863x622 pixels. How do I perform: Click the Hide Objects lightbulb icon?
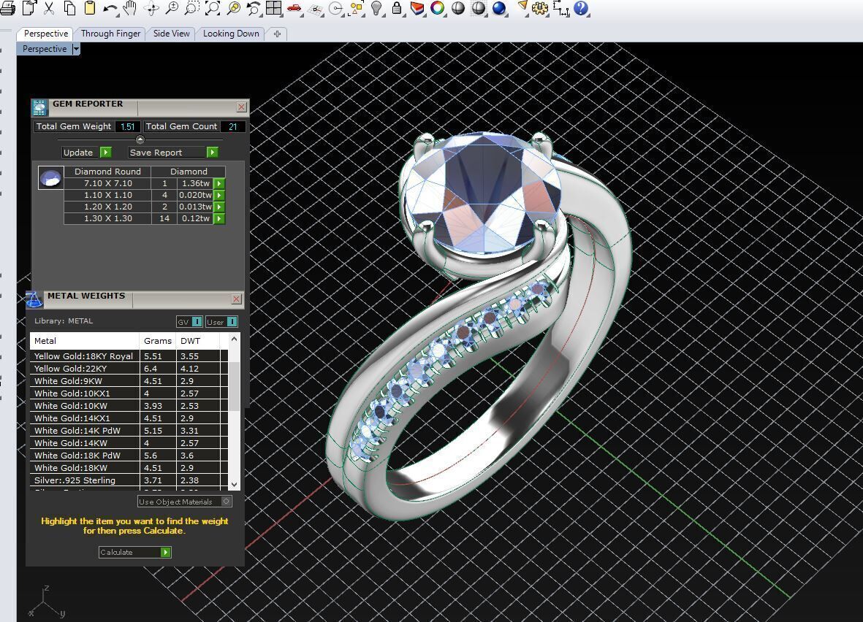coord(376,8)
